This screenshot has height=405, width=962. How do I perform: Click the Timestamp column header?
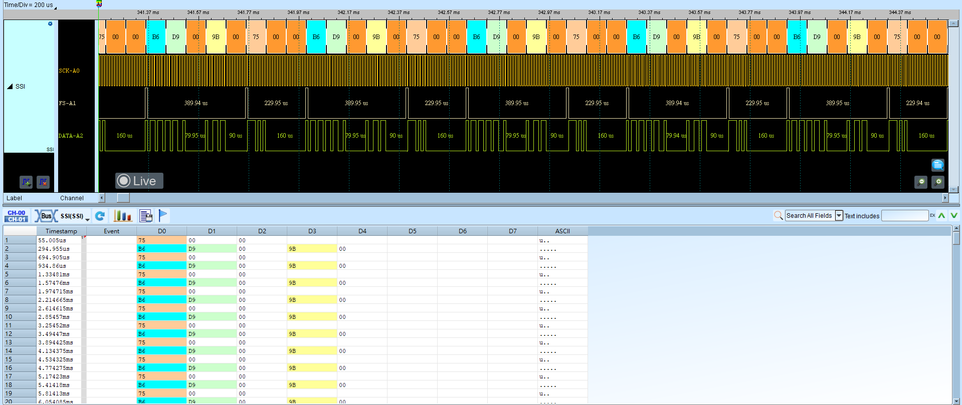click(x=61, y=231)
